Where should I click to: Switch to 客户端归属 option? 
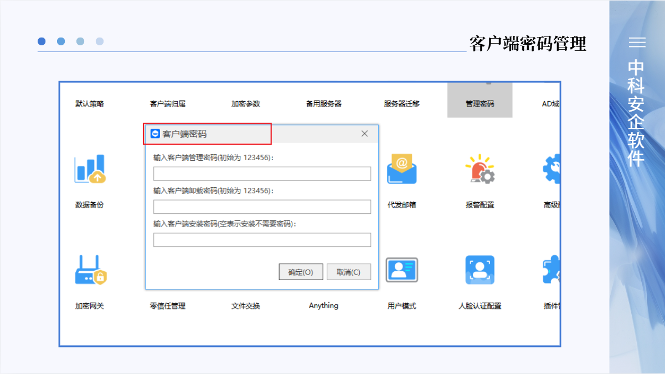[168, 103]
